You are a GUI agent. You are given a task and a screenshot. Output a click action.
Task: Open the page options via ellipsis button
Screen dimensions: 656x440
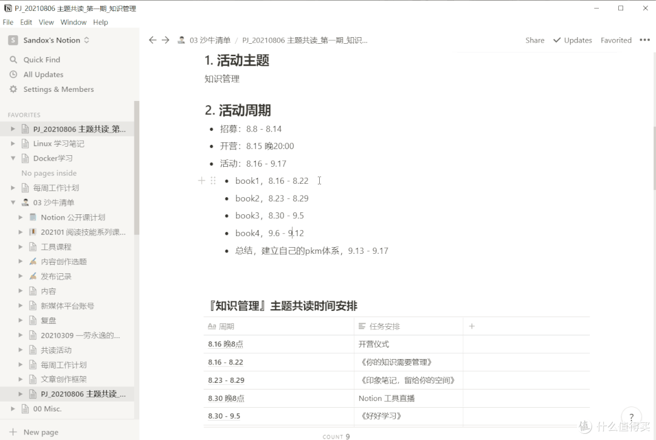(x=645, y=40)
